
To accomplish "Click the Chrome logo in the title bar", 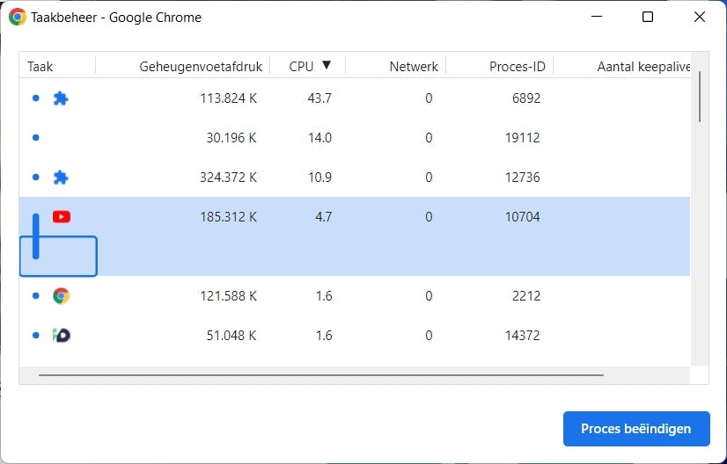I will coord(18,17).
